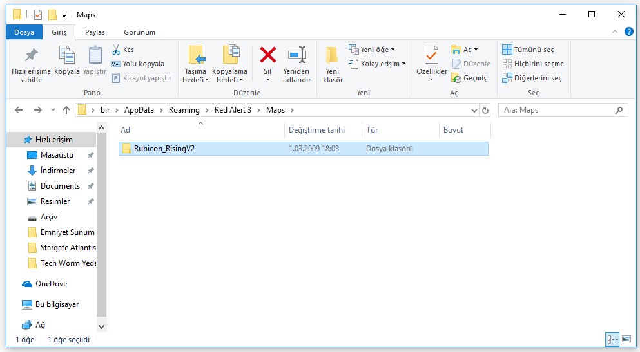Screen dimensions: 640x352
Task: Create a new folder with Yeni klasör
Action: (333, 64)
